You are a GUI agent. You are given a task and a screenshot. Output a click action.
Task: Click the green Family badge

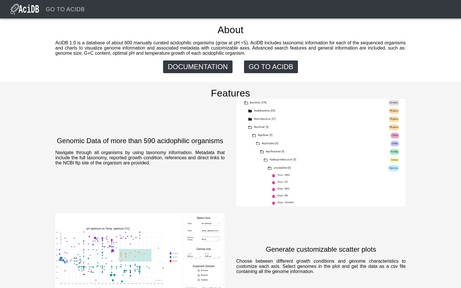tap(394, 152)
